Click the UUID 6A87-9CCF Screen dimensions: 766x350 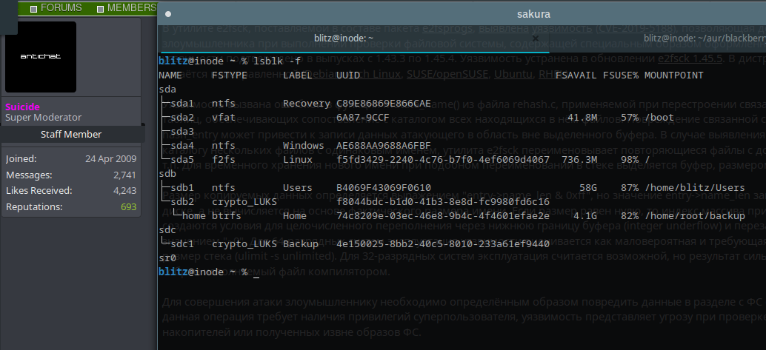coord(362,118)
